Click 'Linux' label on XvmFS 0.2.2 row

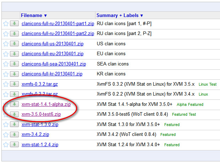coord(203,95)
